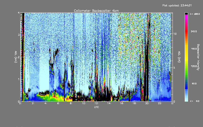Click the "4" km tick on left axis
Viewport: 203px width, 127px height.
(19, 13)
